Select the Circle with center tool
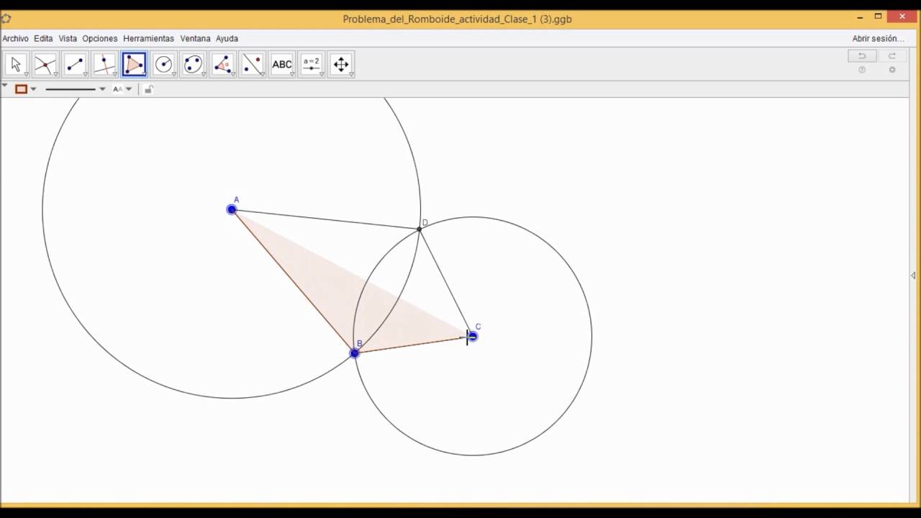The width and height of the screenshot is (921, 518). [163, 64]
